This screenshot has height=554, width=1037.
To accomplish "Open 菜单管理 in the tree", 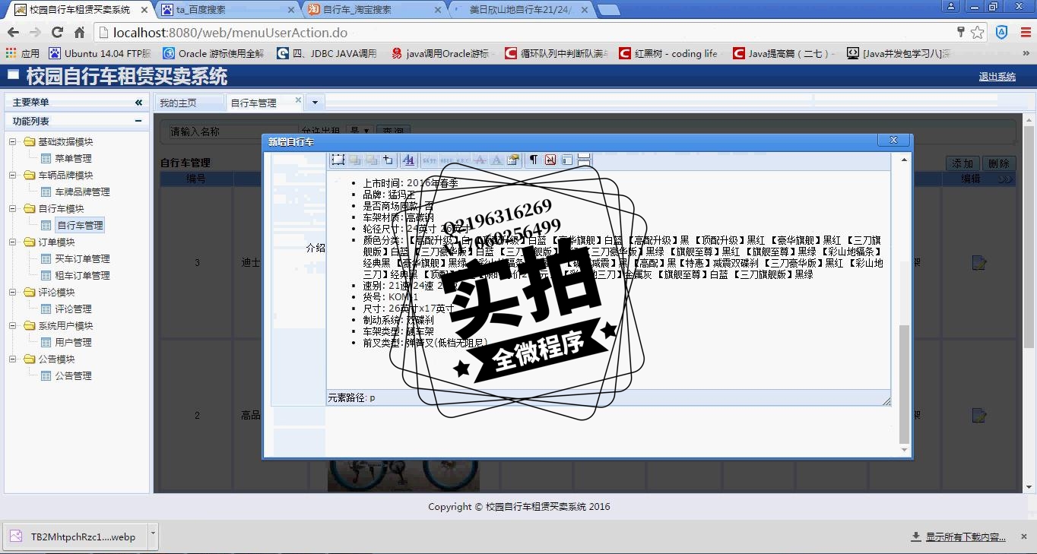I will coord(73,159).
